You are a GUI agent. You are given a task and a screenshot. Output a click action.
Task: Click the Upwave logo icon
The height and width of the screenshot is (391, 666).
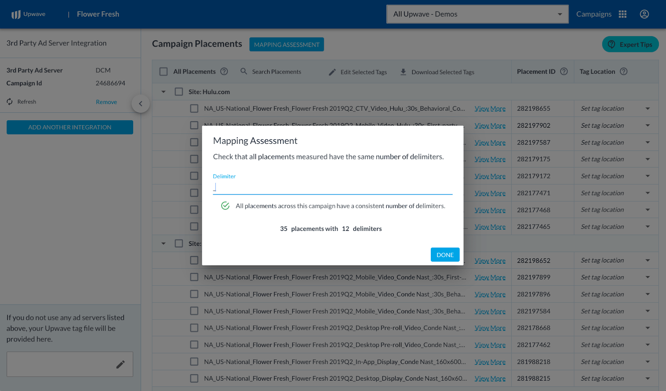[16, 15]
